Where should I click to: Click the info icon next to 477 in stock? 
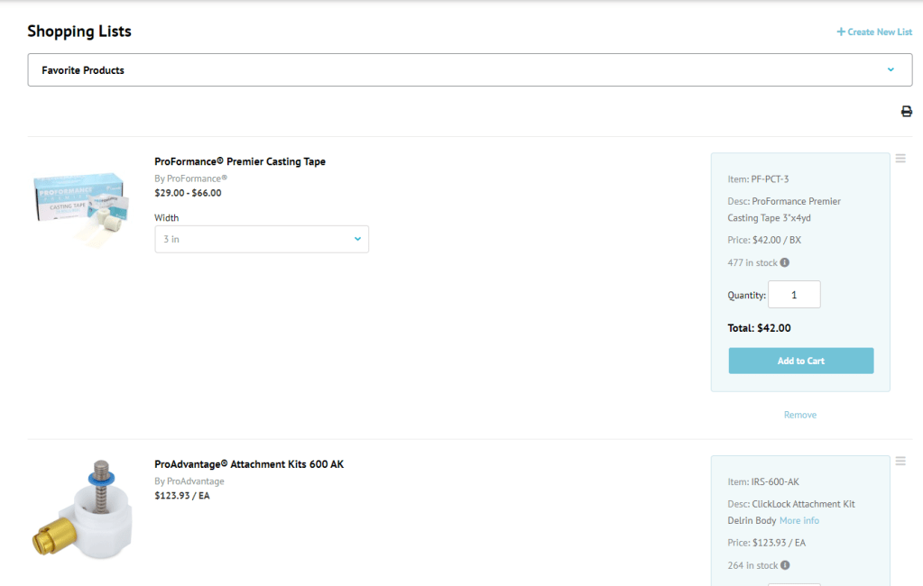784,263
